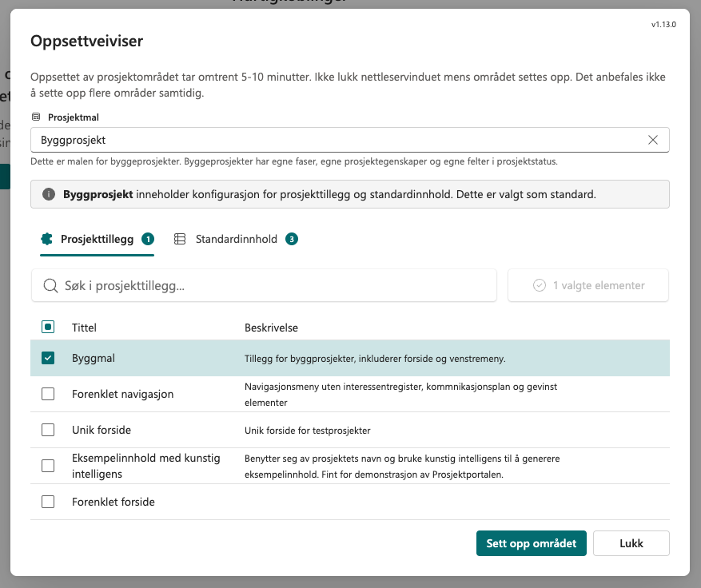Click the Beskrivelse column header

[271, 328]
